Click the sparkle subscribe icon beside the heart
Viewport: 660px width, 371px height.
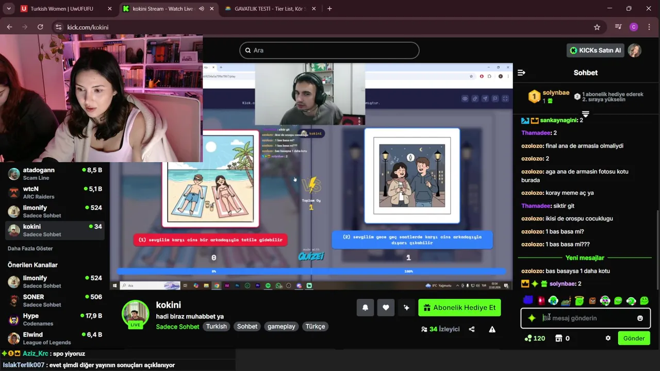tap(406, 308)
